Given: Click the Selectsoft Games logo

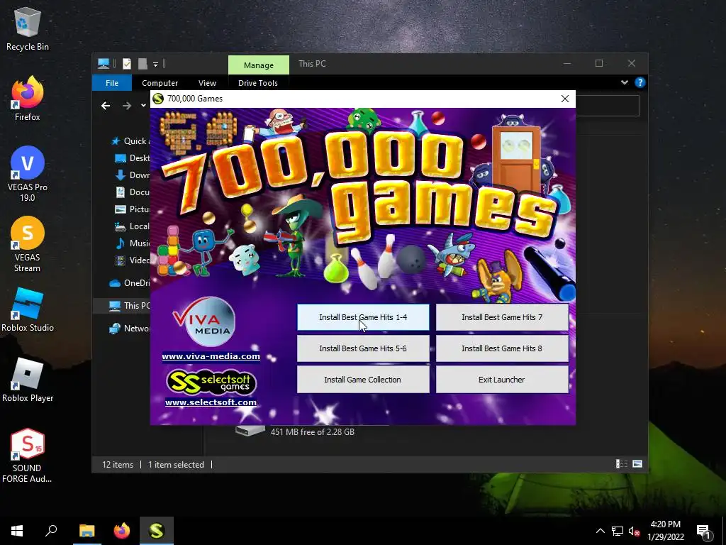Looking at the screenshot, I should [211, 382].
